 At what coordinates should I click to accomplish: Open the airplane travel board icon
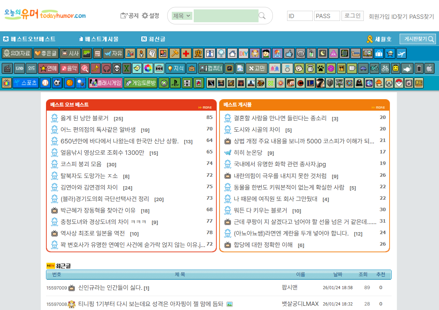coord(401,54)
